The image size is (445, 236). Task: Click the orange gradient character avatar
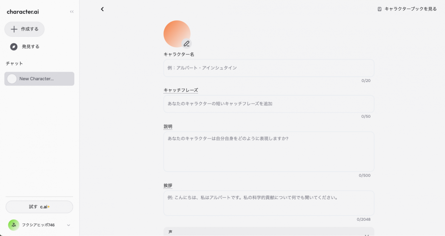click(x=175, y=32)
